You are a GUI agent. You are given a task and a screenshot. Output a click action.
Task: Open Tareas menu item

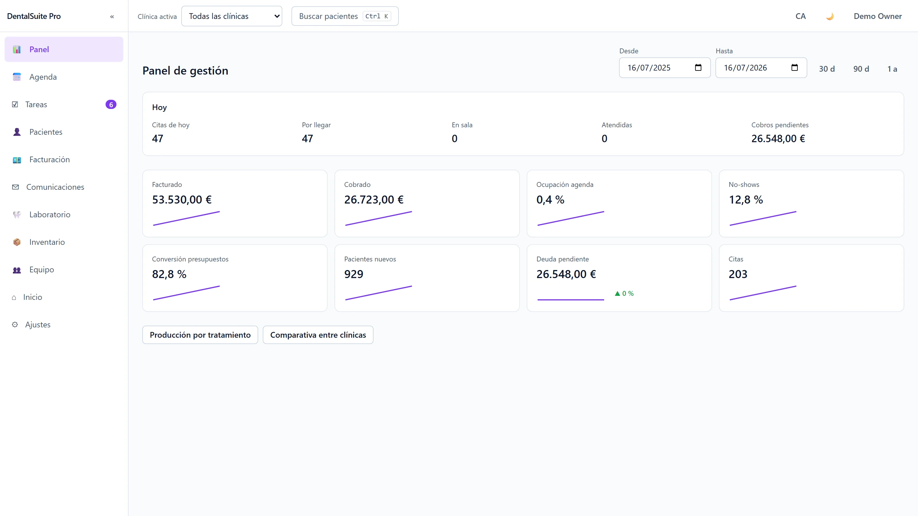coord(64,104)
